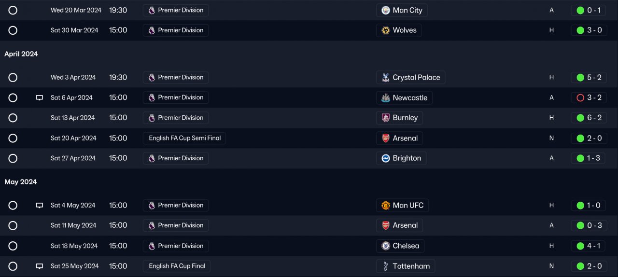This screenshot has height=277, width=618.
Task: Click the Crystal Palace crest icon
Action: [x=385, y=78]
